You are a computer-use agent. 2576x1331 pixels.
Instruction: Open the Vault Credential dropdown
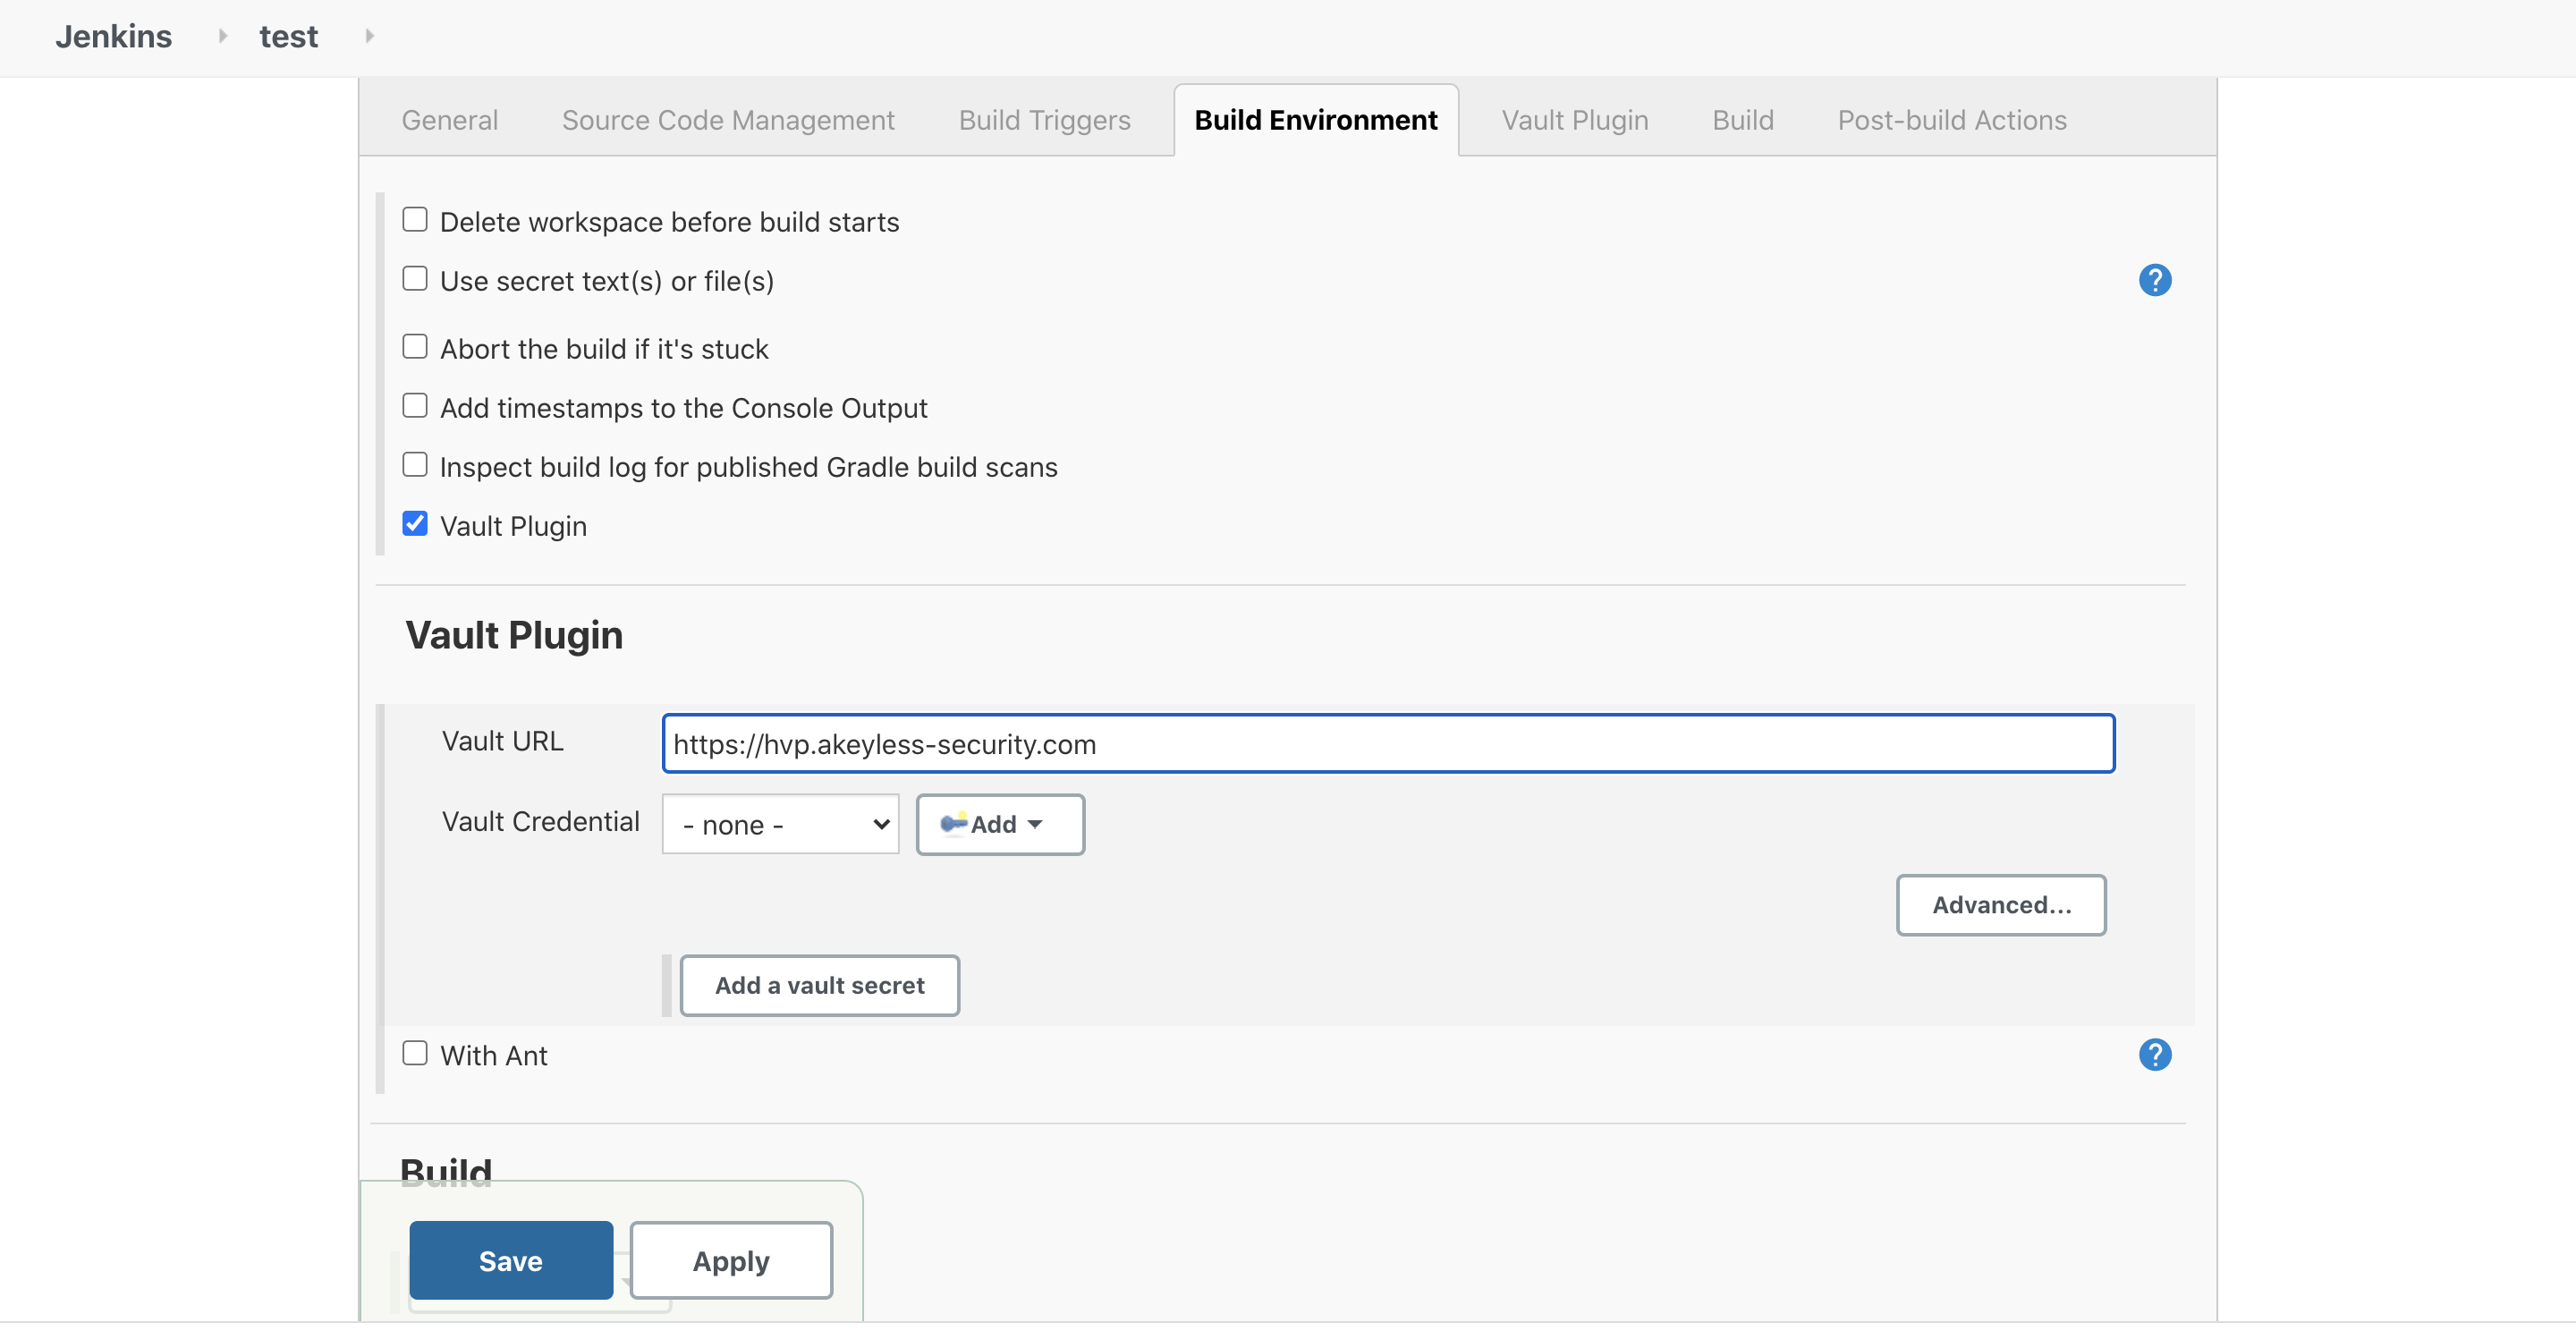click(x=780, y=824)
